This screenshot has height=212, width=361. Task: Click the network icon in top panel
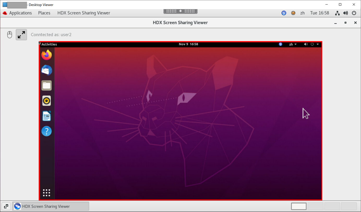click(x=337, y=13)
